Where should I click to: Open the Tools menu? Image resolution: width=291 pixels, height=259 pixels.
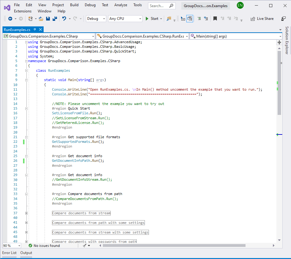click(137, 5)
